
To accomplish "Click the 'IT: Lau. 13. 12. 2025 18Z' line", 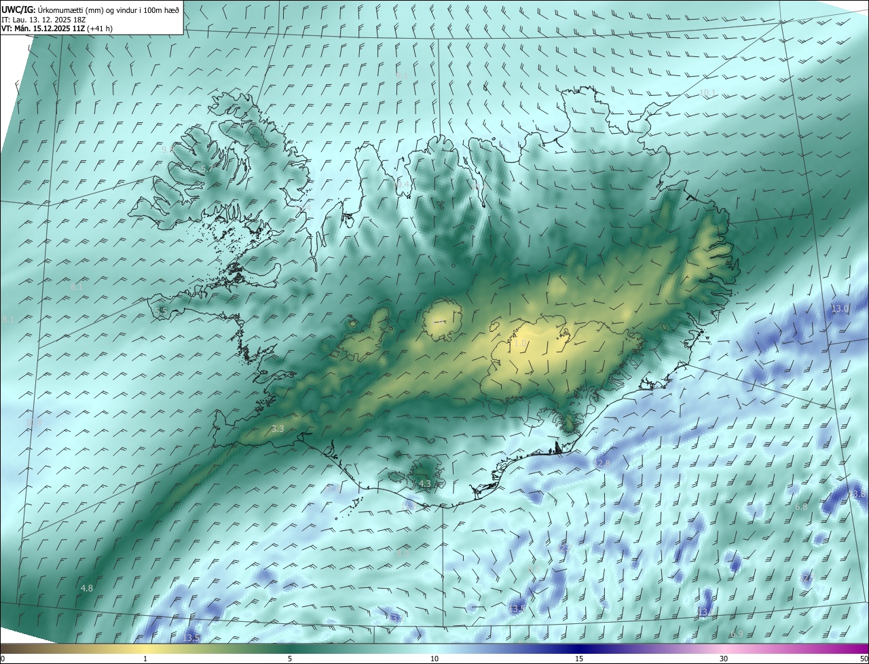I will coord(42,20).
